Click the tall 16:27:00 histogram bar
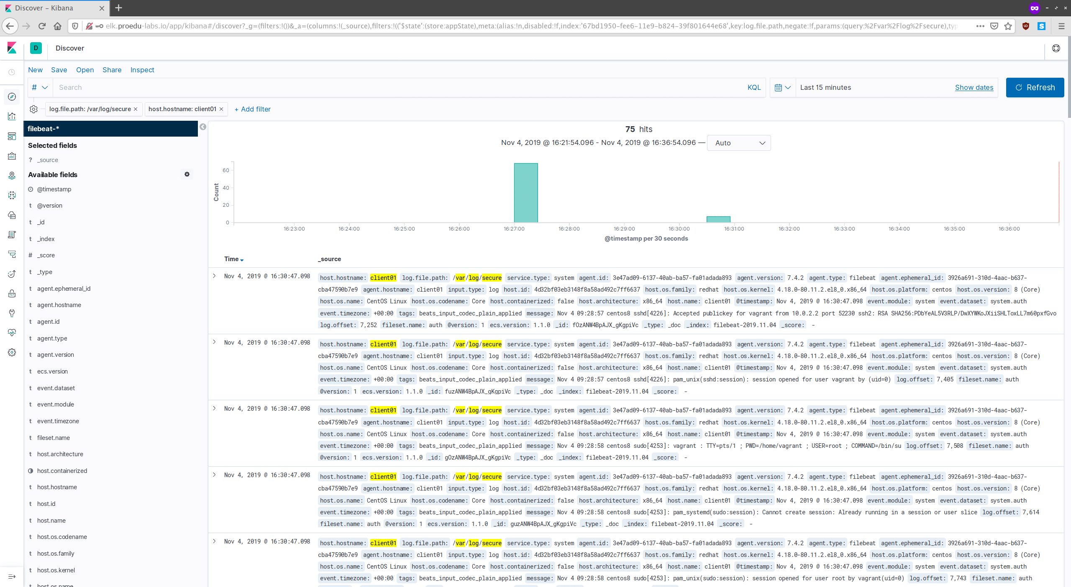 coord(526,193)
